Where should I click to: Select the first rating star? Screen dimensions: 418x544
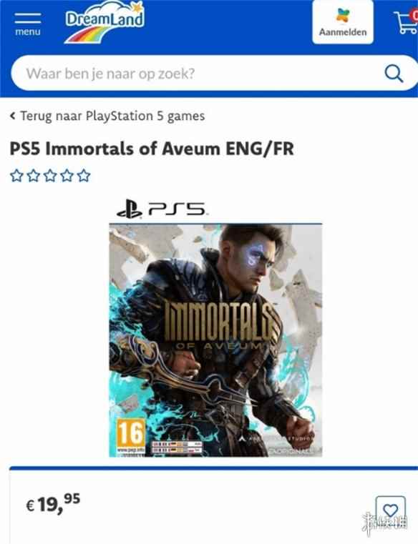16,176
